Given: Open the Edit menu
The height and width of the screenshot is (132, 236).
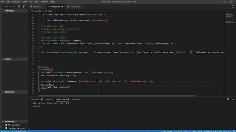Looking at the screenshot, I should (8, 1).
